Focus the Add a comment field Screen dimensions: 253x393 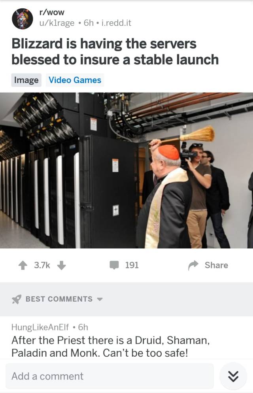pyautogui.click(x=110, y=376)
